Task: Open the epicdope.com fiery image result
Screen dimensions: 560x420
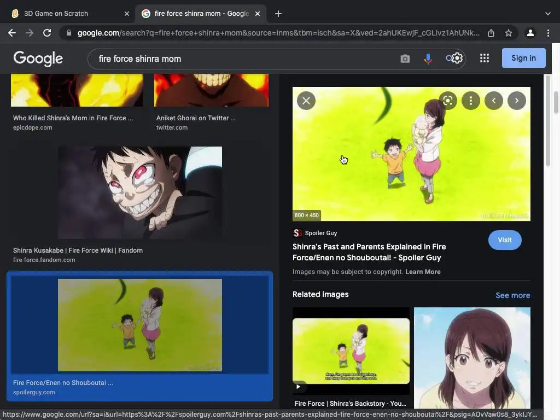Action: point(77,90)
